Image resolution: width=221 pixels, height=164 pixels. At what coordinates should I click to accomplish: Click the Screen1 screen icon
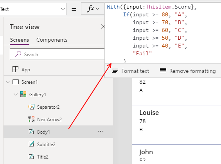click(16, 82)
